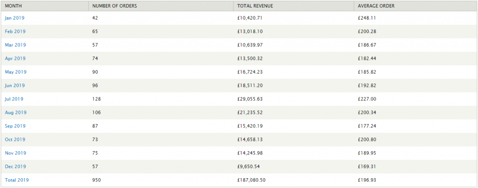
Task: Click the Total Revenue column header
Action: tap(255, 6)
